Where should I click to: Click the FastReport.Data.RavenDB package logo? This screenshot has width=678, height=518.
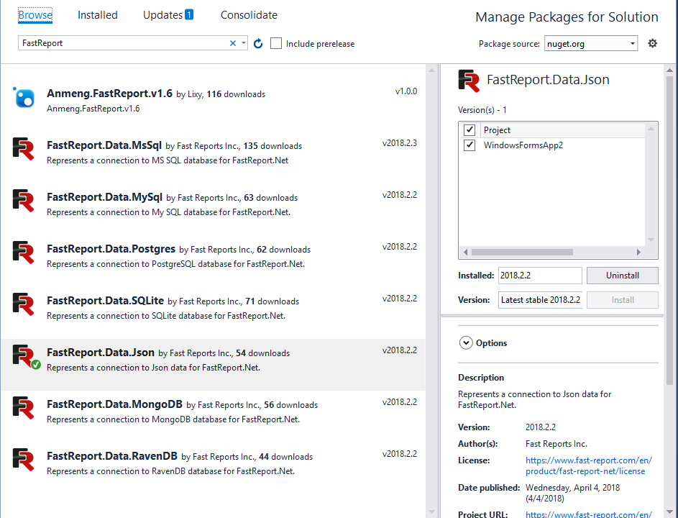[23, 459]
